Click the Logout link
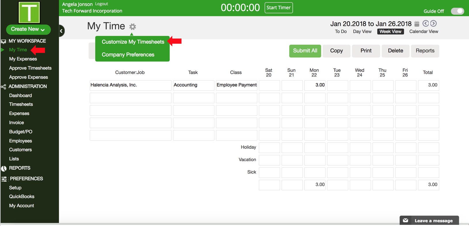The width and height of the screenshot is (469, 226). (101, 4)
